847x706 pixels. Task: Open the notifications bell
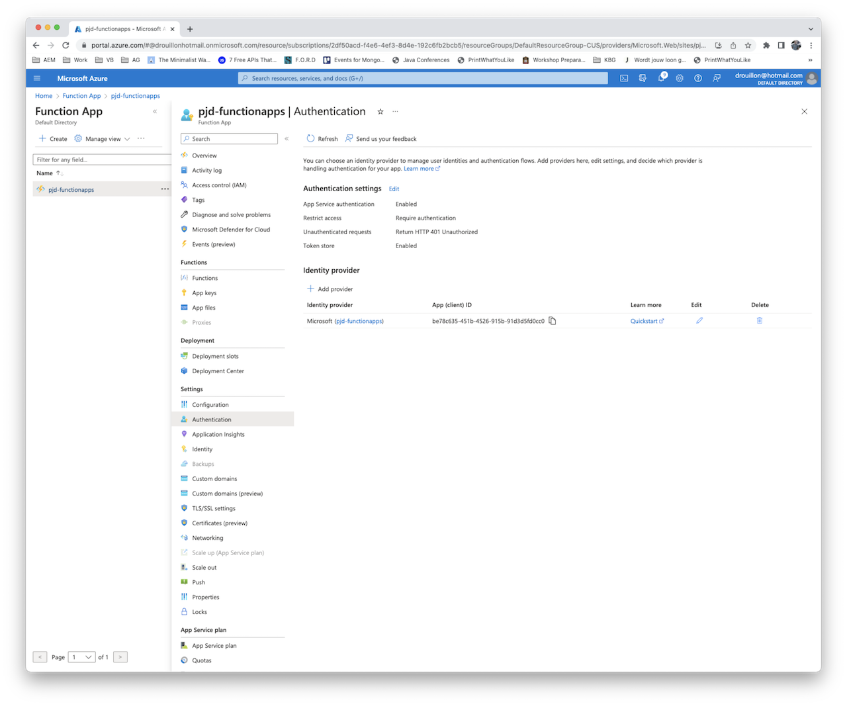click(x=661, y=78)
